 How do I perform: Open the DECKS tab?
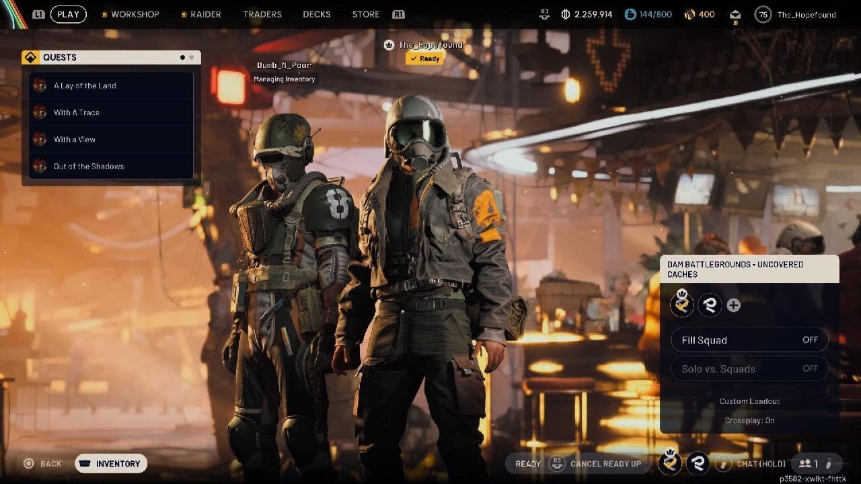coord(317,14)
